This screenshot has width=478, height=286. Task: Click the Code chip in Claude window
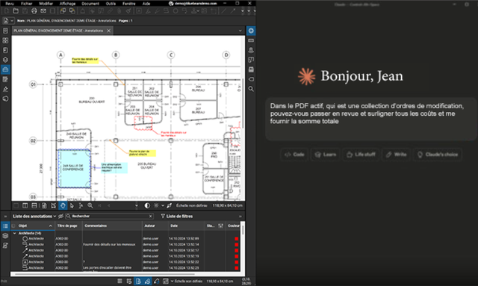(294, 155)
